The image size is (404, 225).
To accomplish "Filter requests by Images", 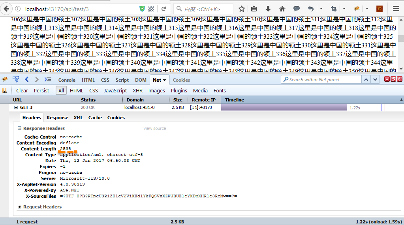I will [x=157, y=91].
